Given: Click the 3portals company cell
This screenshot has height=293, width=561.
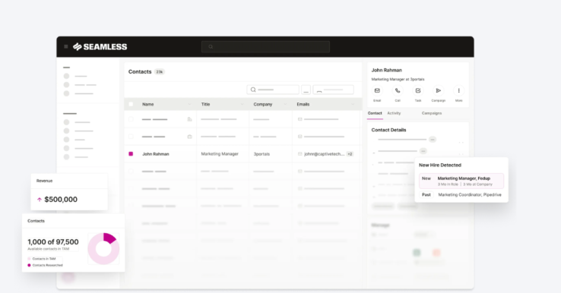Looking at the screenshot, I should pyautogui.click(x=261, y=154).
